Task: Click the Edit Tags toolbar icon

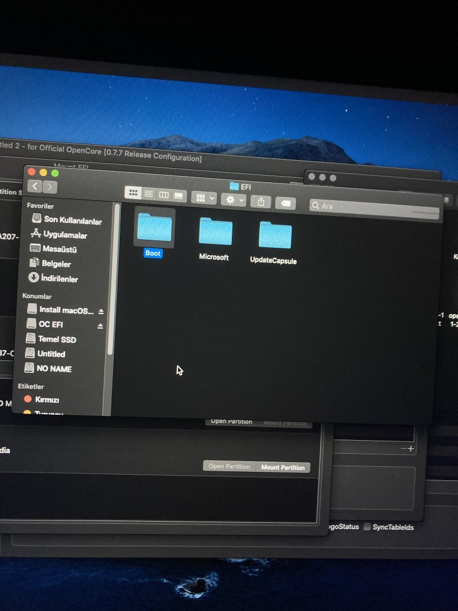Action: (286, 203)
